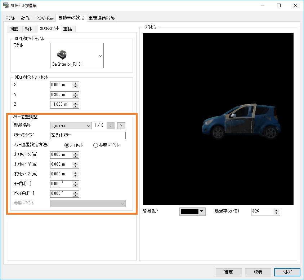Click the previous mirror part arrow button

click(x=111, y=126)
